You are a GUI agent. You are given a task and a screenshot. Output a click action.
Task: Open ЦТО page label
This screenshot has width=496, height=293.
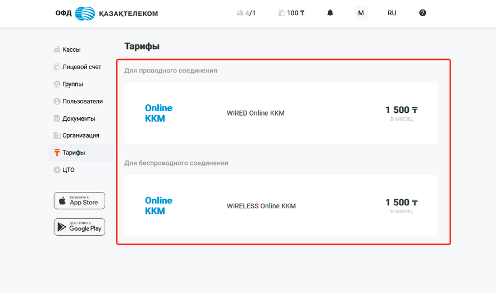[x=69, y=170]
